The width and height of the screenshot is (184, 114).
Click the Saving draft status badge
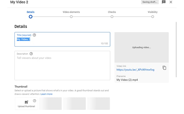click(x=150, y=2)
